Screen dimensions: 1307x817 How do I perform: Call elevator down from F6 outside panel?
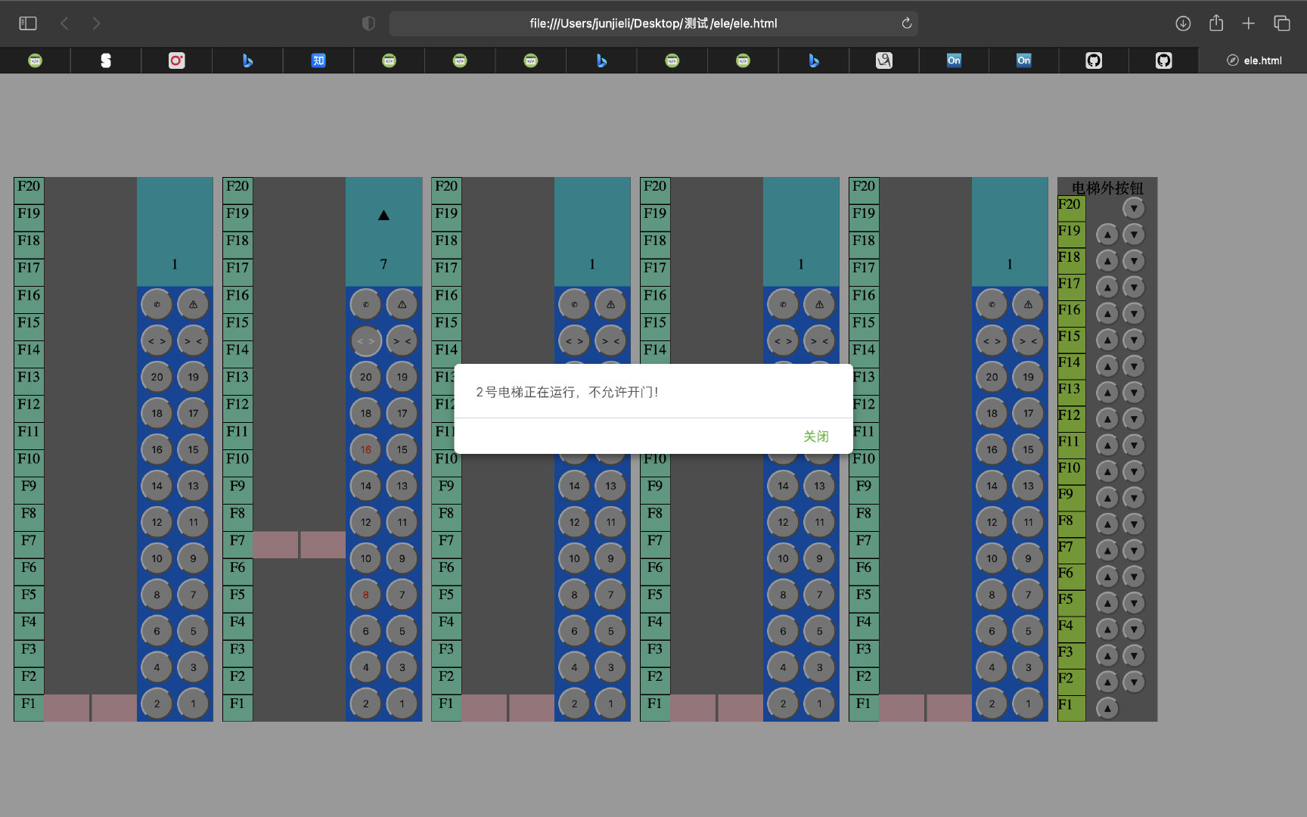[x=1134, y=576]
